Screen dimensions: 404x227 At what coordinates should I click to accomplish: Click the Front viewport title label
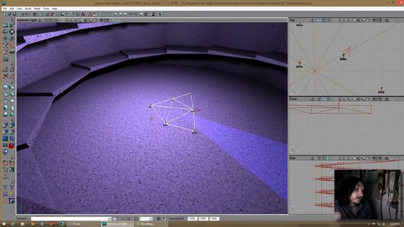[293, 99]
